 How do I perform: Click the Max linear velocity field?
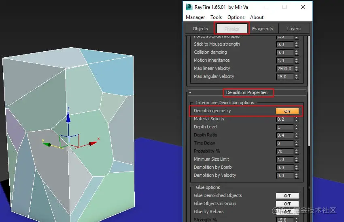(x=285, y=69)
